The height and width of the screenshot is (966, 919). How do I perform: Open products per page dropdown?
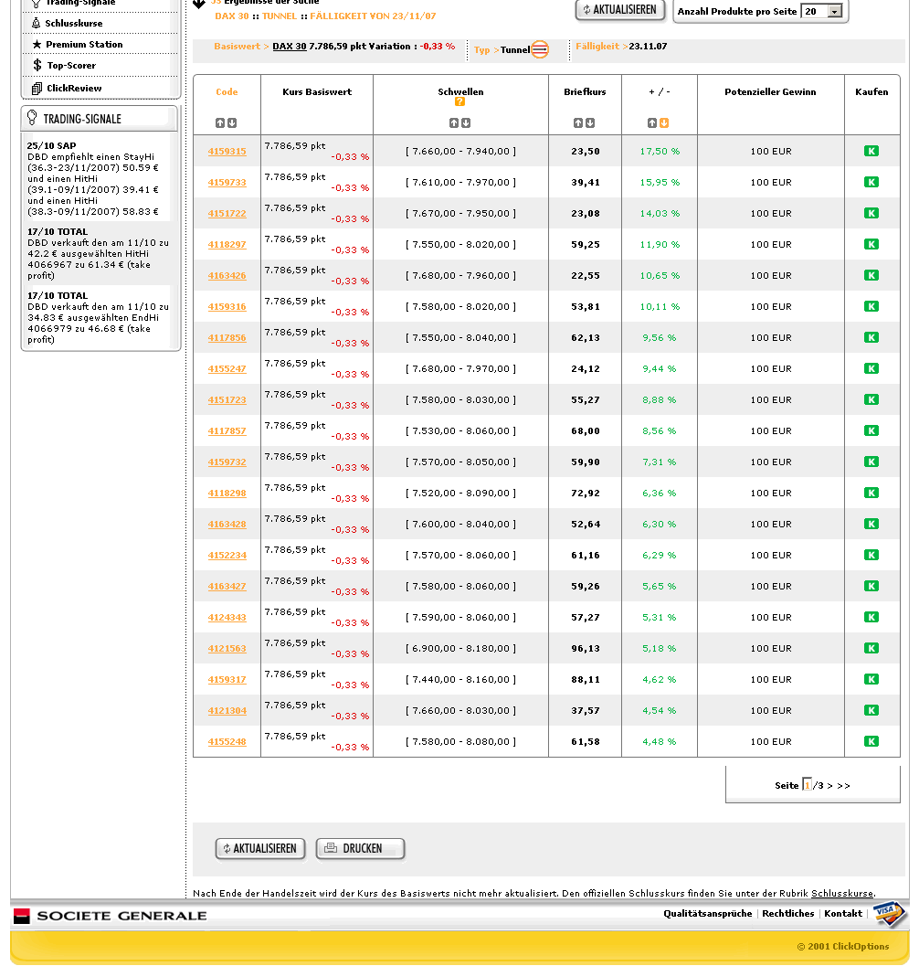tap(835, 12)
